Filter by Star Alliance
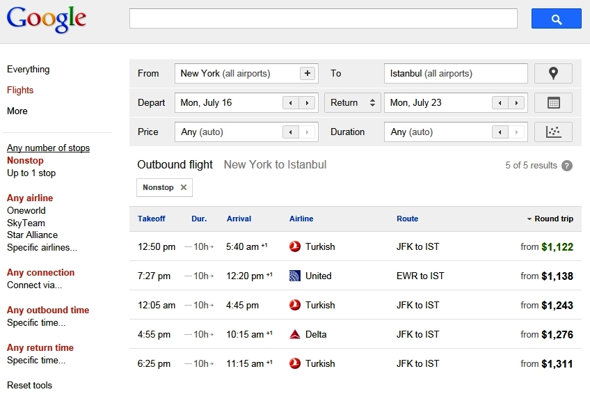 [33, 235]
